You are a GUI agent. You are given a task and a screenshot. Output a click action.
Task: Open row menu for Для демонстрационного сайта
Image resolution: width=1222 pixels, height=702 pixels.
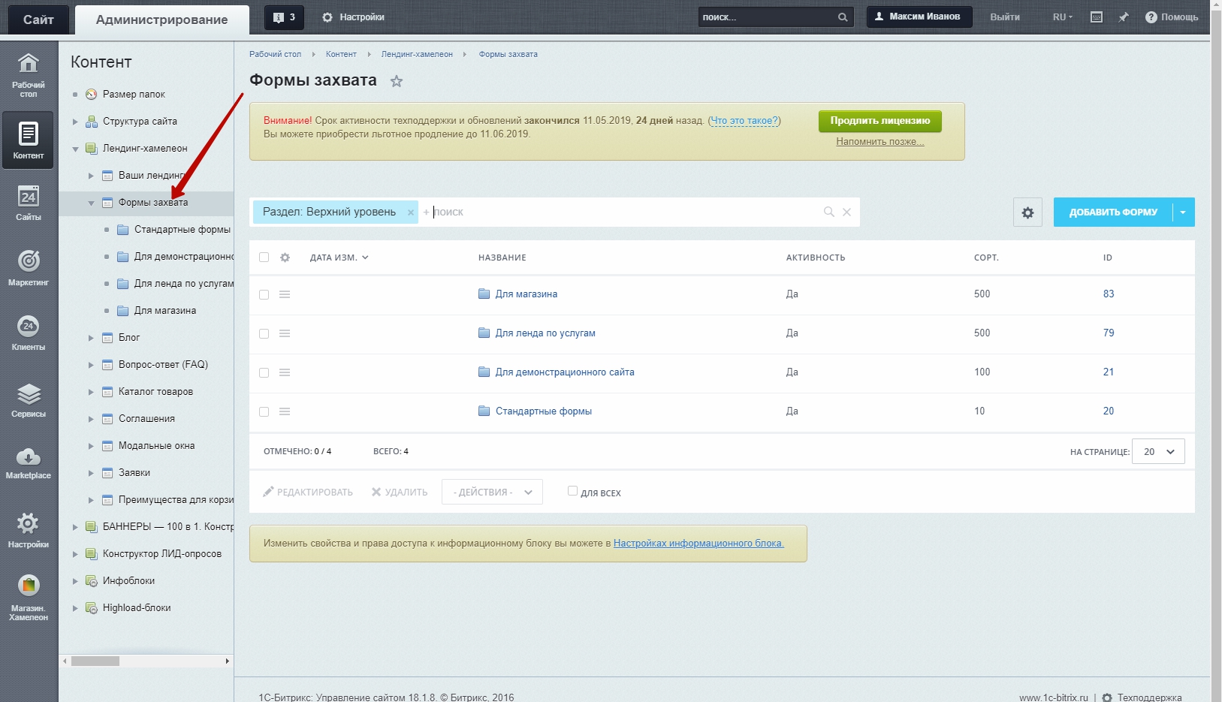point(285,372)
